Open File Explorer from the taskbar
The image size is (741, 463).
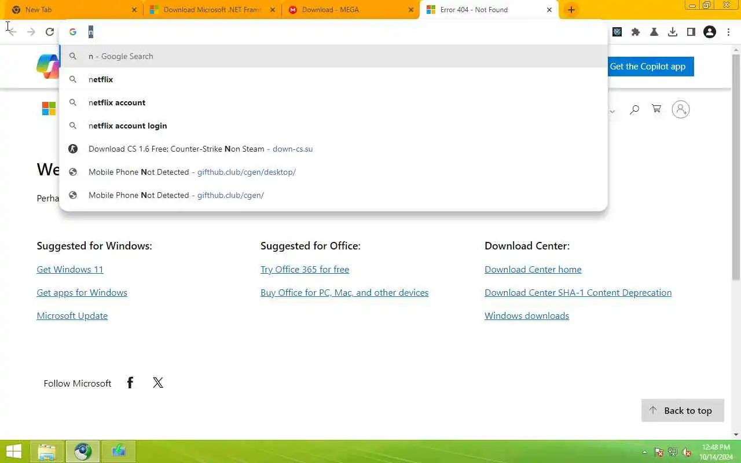(x=47, y=451)
